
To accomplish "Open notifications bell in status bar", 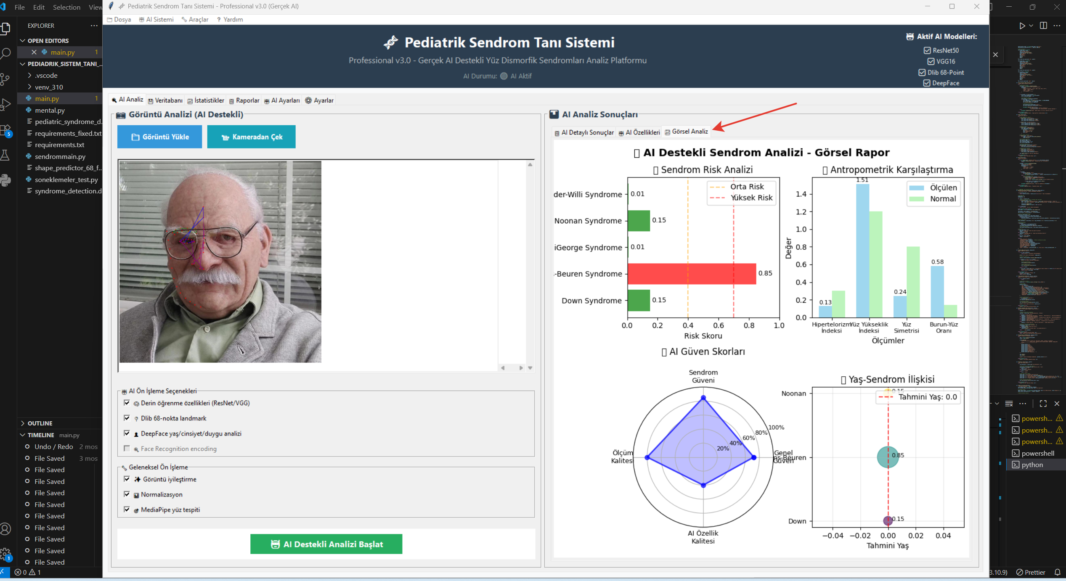I will [1057, 572].
